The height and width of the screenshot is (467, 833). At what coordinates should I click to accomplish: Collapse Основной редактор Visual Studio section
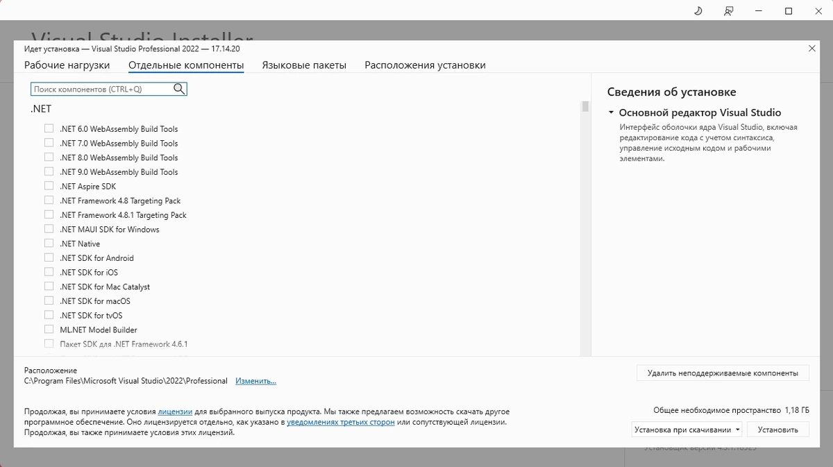(x=611, y=112)
